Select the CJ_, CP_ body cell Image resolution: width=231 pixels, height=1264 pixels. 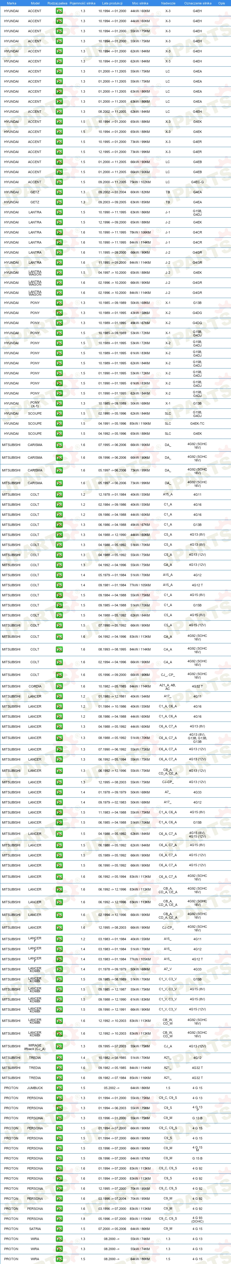click(168, 675)
